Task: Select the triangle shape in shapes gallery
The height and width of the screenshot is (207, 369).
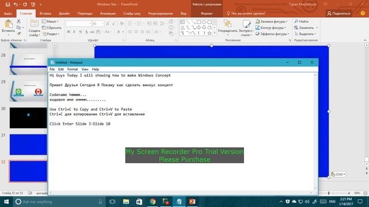Action: (x=183, y=28)
